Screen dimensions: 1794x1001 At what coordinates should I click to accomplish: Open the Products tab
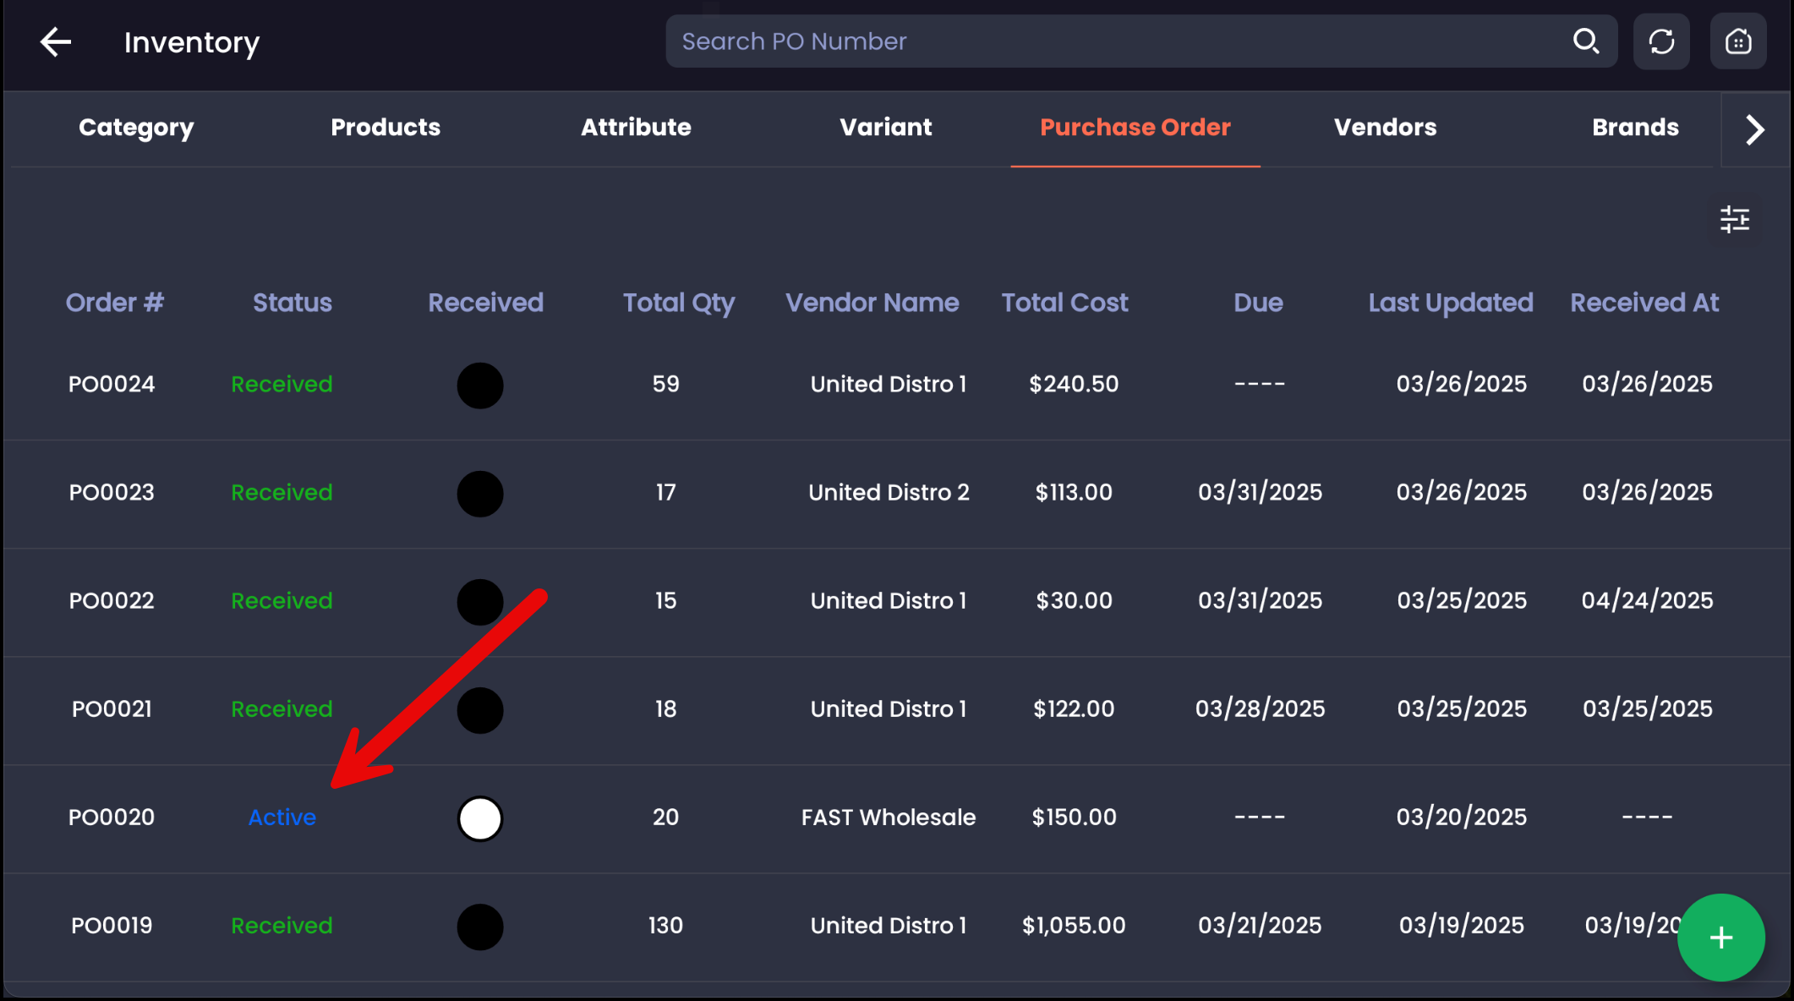coord(386,128)
